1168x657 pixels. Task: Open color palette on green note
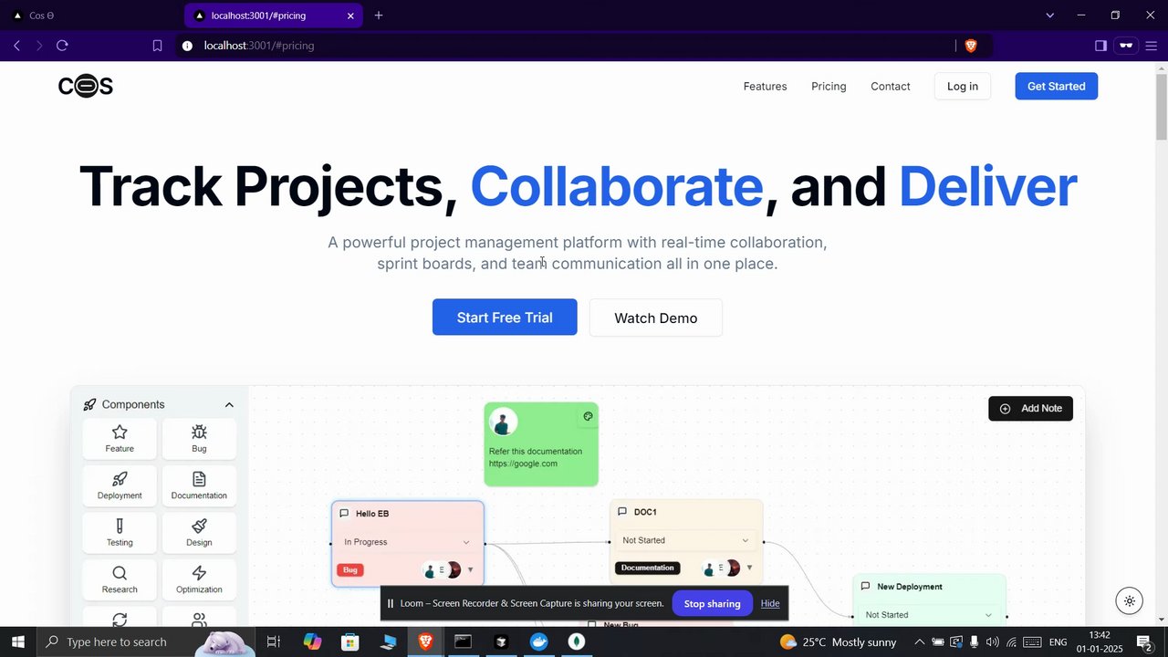(588, 416)
